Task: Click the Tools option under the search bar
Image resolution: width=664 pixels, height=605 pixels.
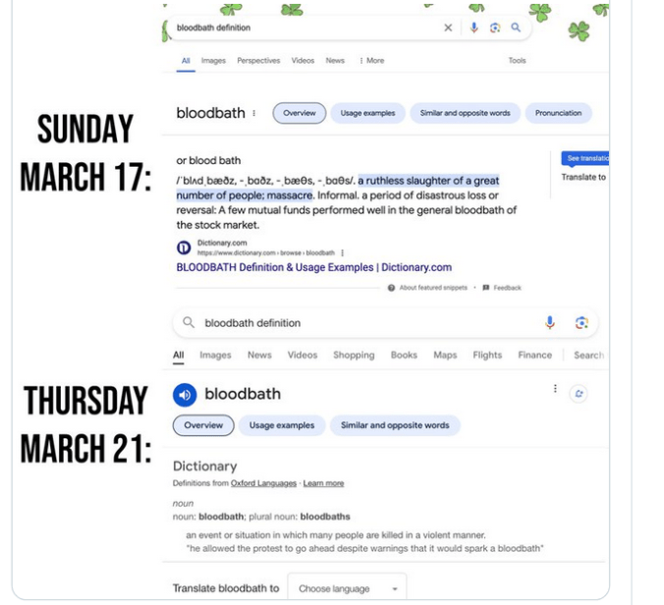Action: point(517,61)
